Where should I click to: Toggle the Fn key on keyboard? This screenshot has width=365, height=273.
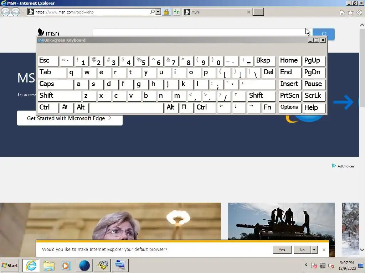pyautogui.click(x=269, y=108)
